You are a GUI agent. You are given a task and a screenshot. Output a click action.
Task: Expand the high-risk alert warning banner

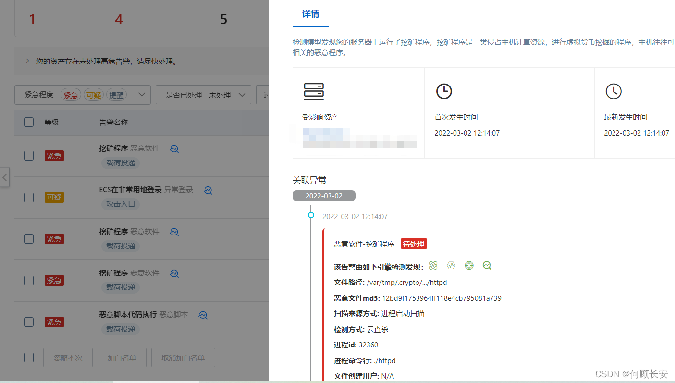27,61
